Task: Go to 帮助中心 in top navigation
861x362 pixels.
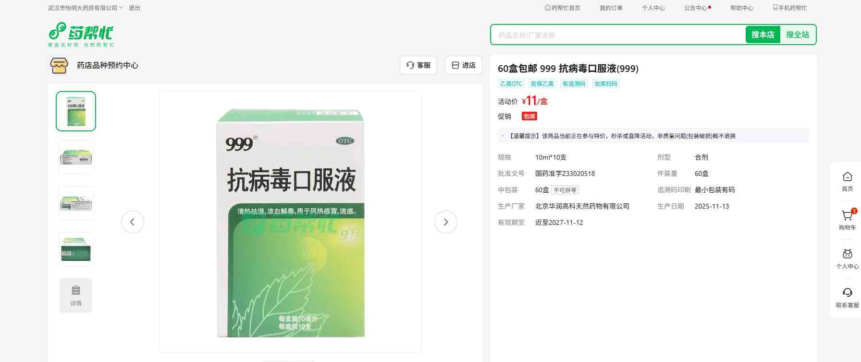Action: pyautogui.click(x=741, y=8)
